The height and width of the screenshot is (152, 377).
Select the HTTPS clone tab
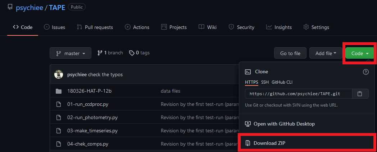coord(251,82)
